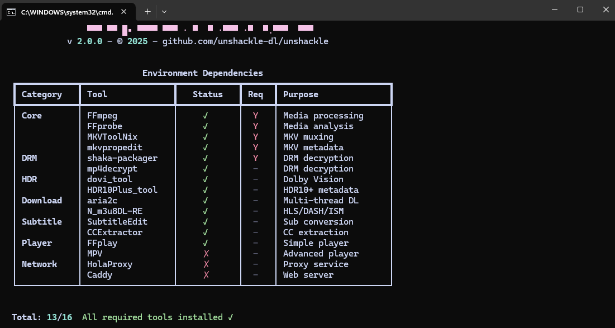Click the red Y requirement for shaka-packager
Screen dimensions: 615x328
coord(255,158)
